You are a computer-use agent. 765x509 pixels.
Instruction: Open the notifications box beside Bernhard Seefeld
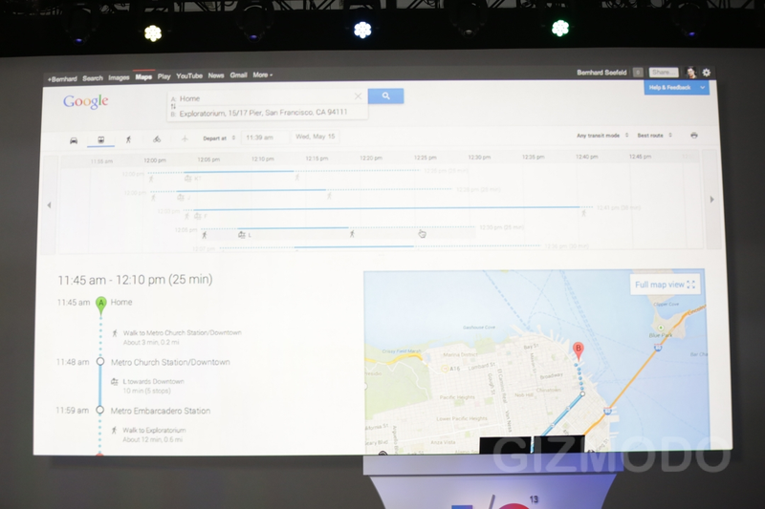point(638,73)
